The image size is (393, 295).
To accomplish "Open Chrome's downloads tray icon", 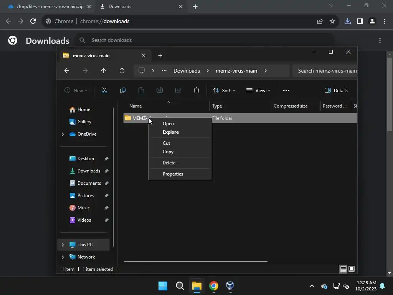I will click(348, 22).
